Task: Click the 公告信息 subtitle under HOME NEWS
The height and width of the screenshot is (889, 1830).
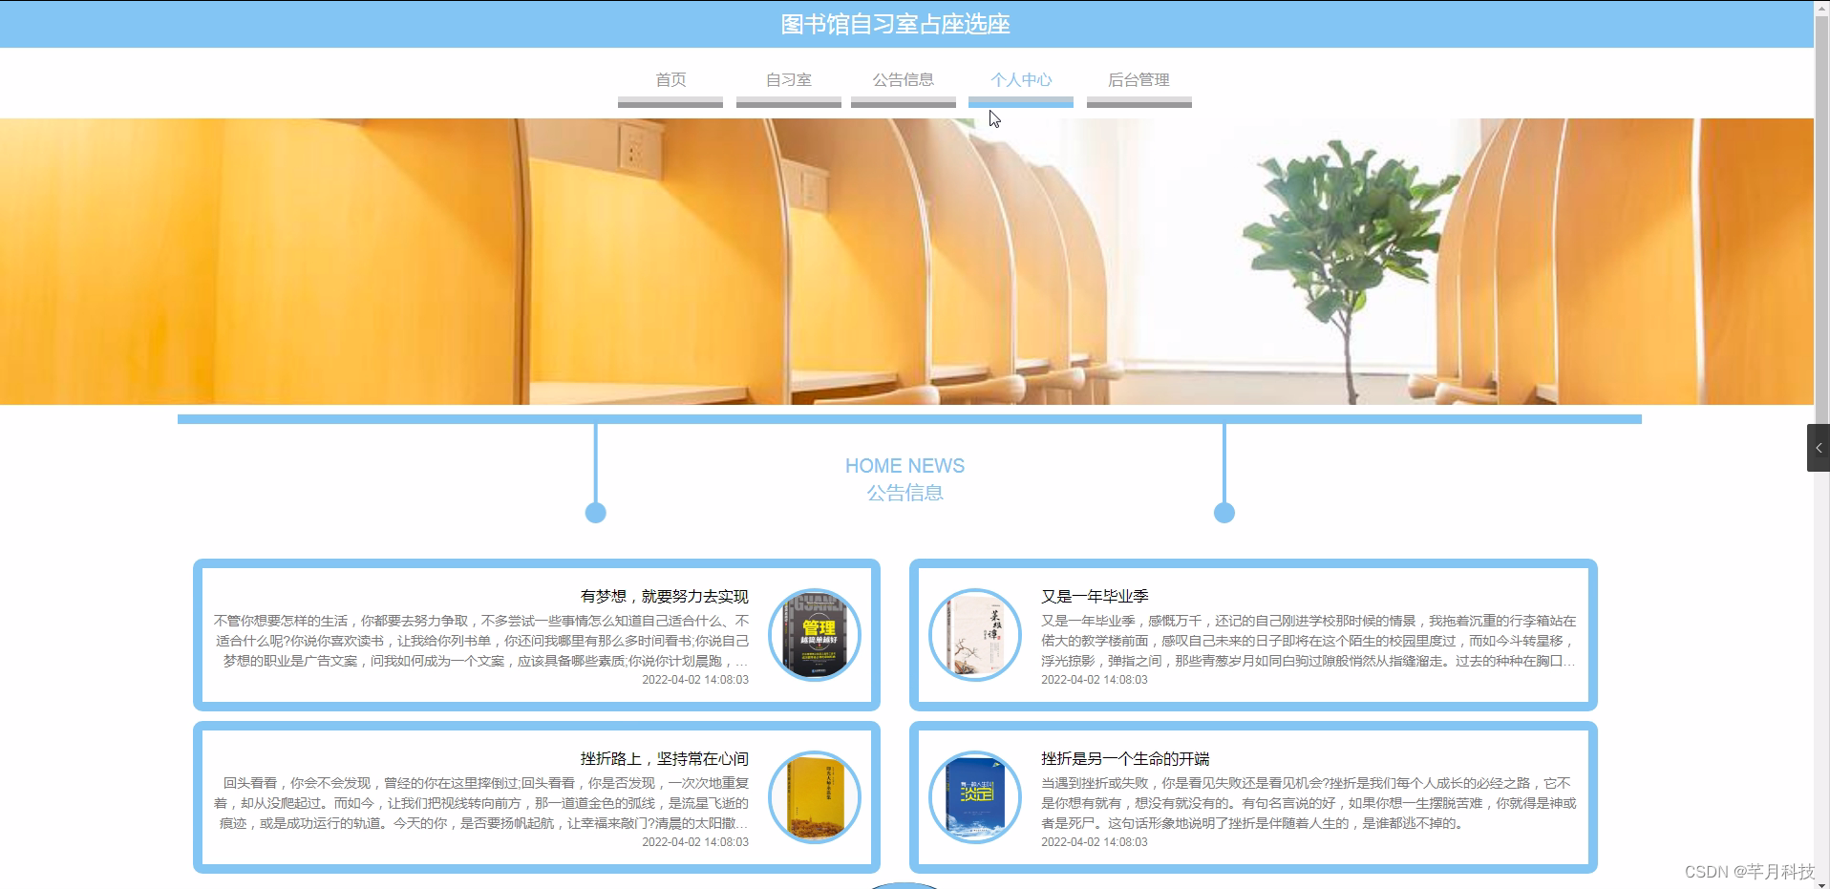Action: [904, 493]
